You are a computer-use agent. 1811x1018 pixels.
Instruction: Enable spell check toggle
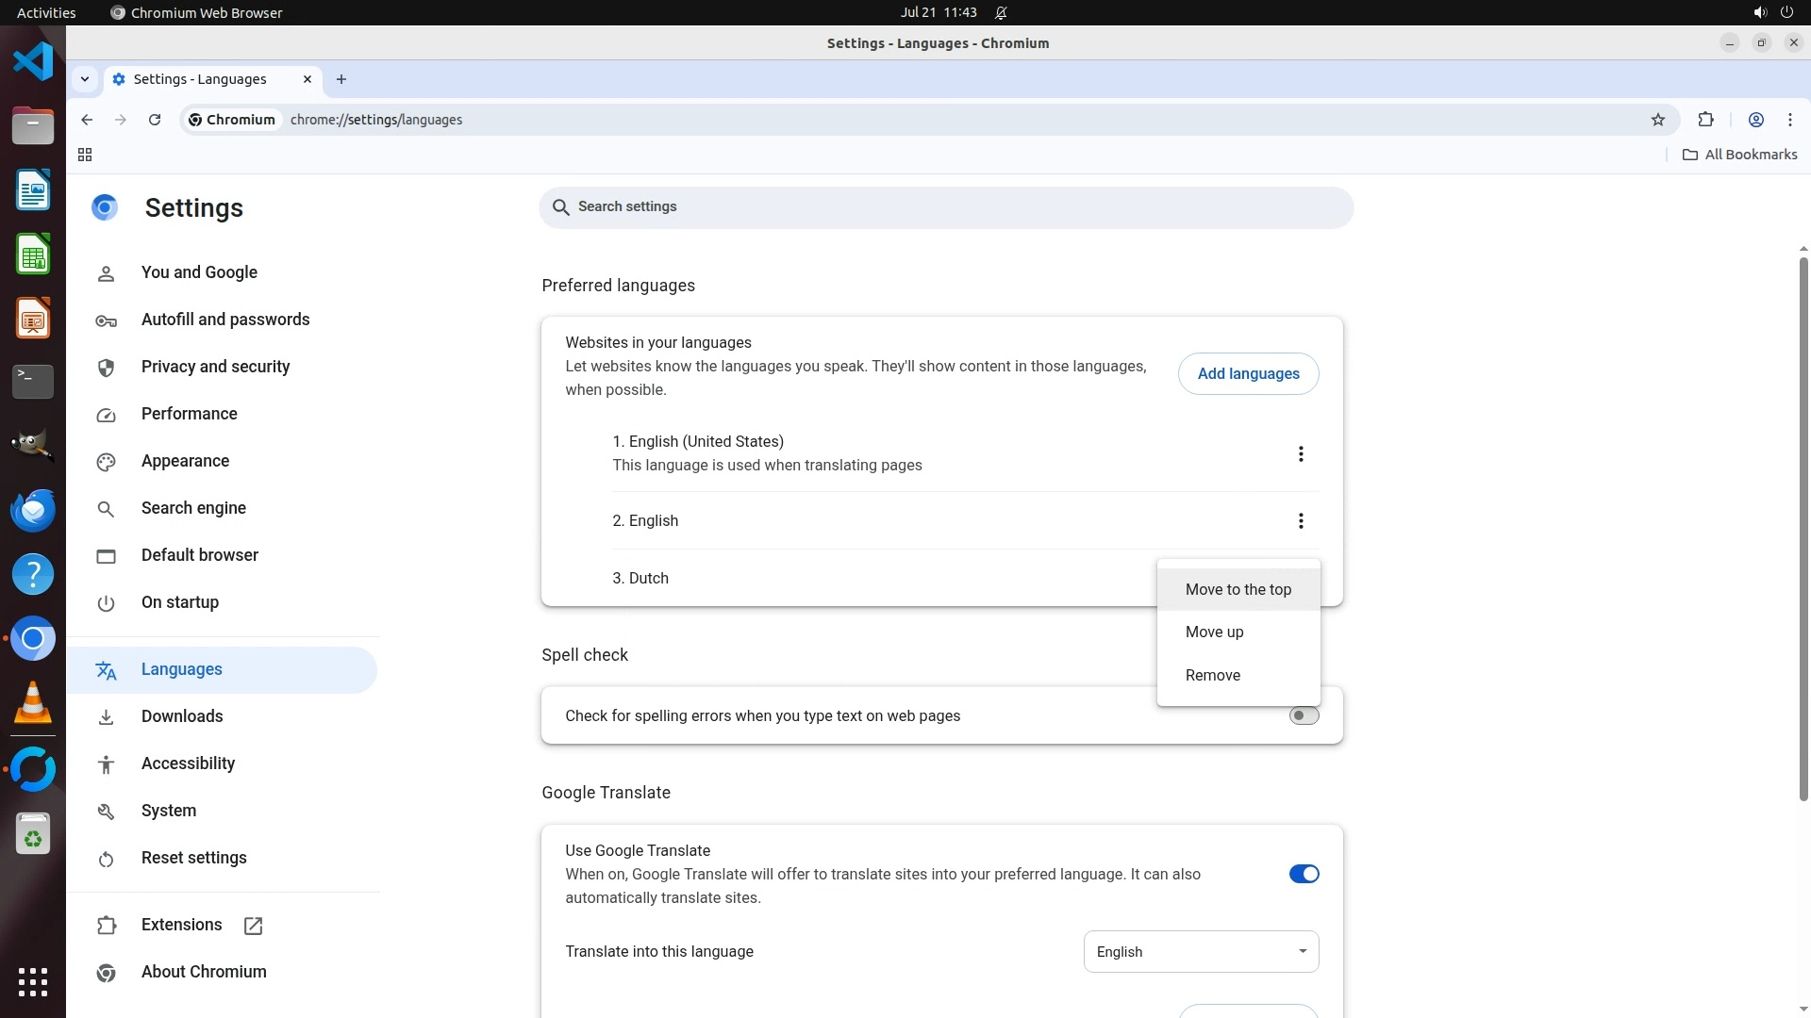coord(1304,715)
